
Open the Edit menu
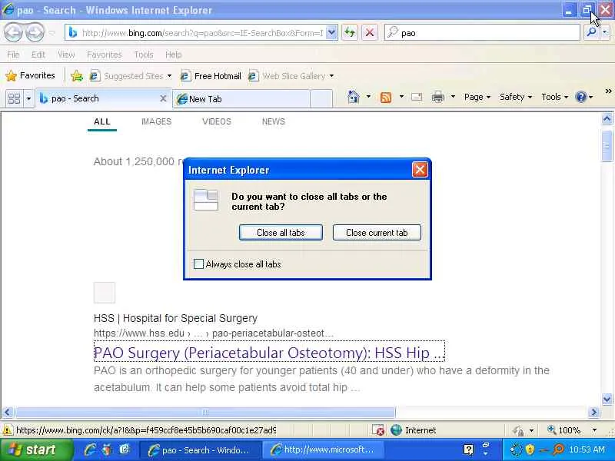[38, 55]
